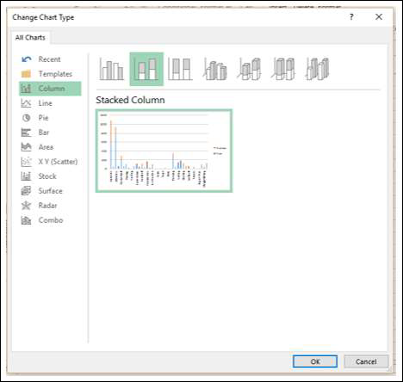Choose the 3-D Stacked Column icon
Image resolution: width=403 pixels, height=382 pixels.
click(x=249, y=69)
